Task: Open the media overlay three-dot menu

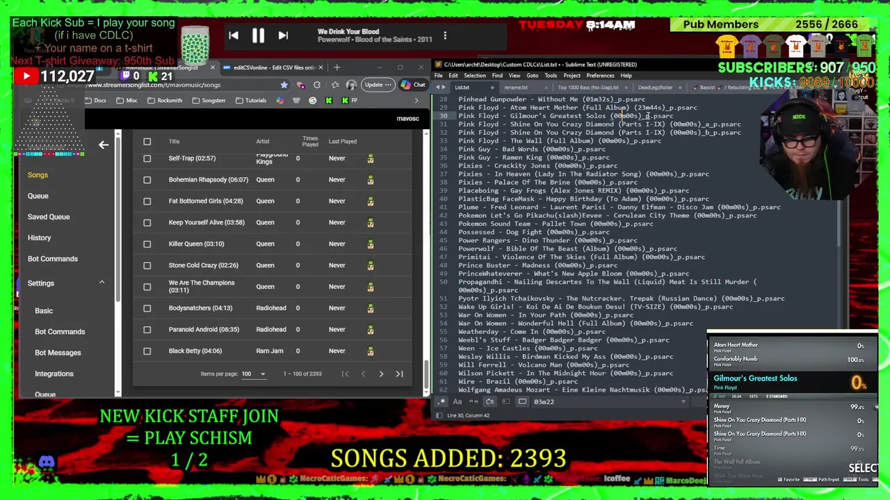Action: [x=445, y=35]
